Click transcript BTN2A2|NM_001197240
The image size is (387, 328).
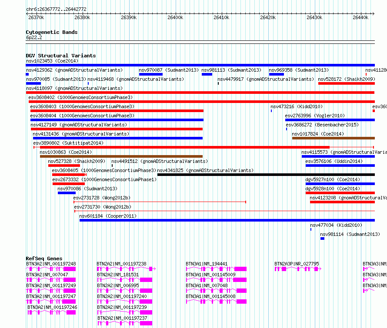click(122, 296)
